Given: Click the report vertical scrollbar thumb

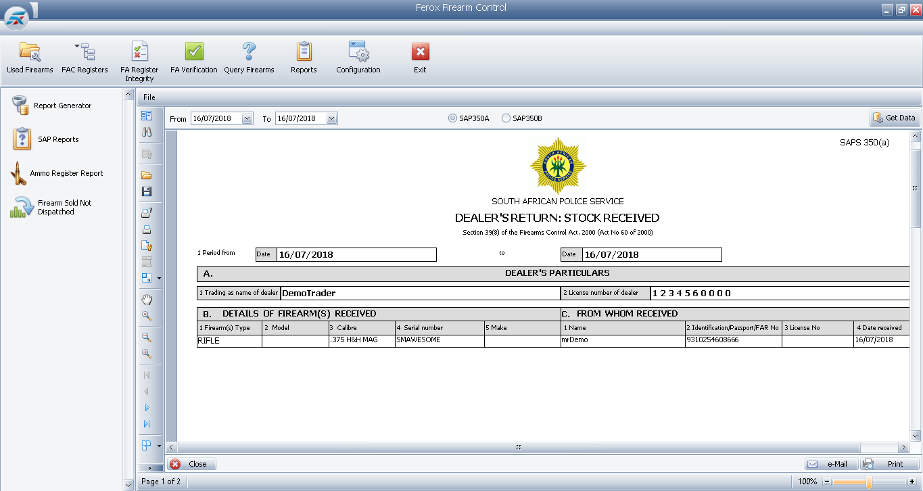Looking at the screenshot, I should [x=915, y=187].
